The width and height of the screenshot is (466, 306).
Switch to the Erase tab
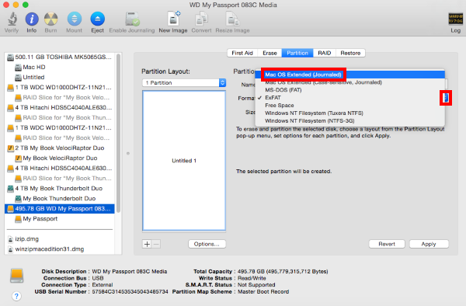tap(270, 53)
